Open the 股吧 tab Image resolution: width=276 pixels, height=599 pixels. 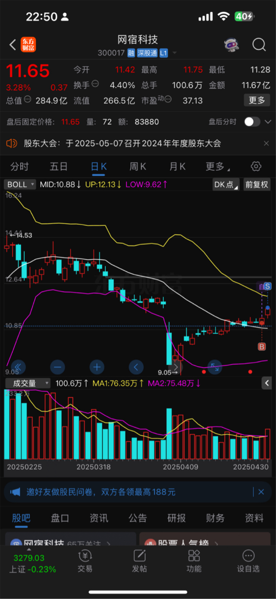(21, 518)
